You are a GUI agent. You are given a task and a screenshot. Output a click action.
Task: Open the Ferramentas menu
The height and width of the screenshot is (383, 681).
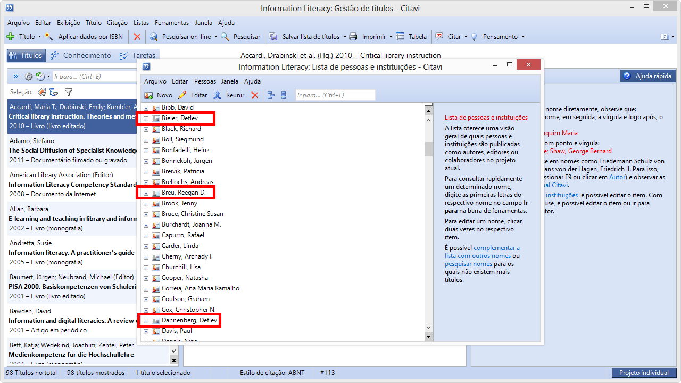pos(172,23)
